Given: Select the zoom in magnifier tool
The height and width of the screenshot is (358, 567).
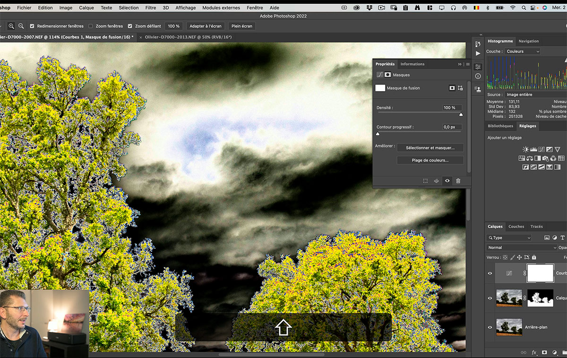Looking at the screenshot, I should coord(11,26).
